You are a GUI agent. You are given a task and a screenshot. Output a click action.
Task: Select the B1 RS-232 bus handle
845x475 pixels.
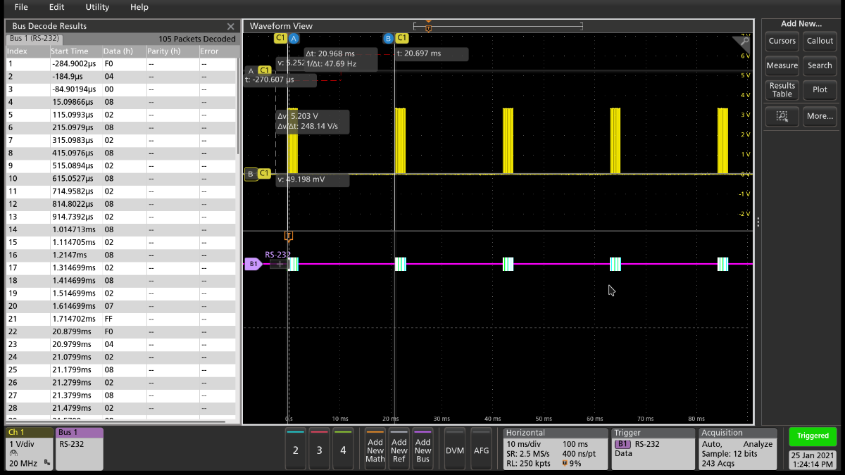click(x=252, y=264)
